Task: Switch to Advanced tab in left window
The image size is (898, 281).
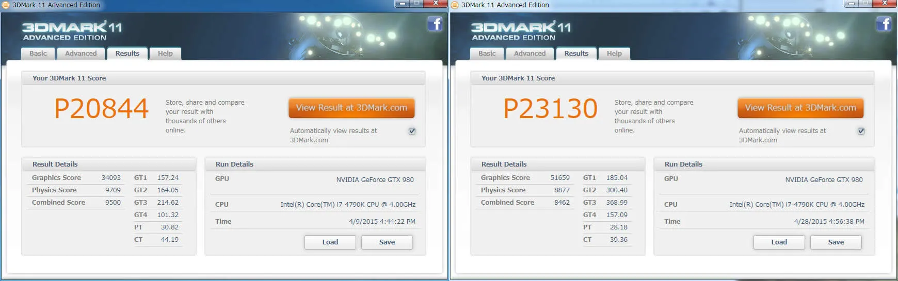Action: (x=81, y=54)
